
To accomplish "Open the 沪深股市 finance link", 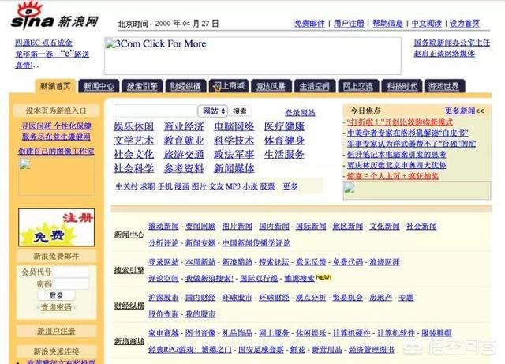I will click(x=163, y=297).
